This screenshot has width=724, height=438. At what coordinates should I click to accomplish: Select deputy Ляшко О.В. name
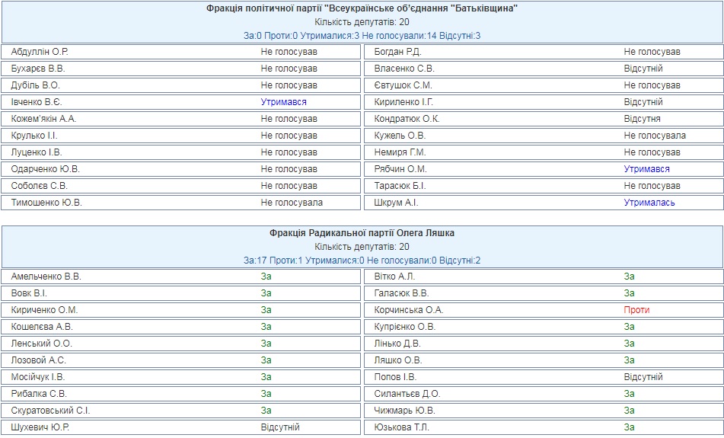tap(398, 360)
